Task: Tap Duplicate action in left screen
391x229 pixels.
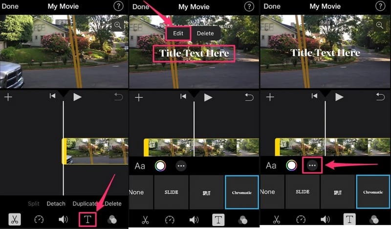Action: pyautogui.click(x=85, y=204)
